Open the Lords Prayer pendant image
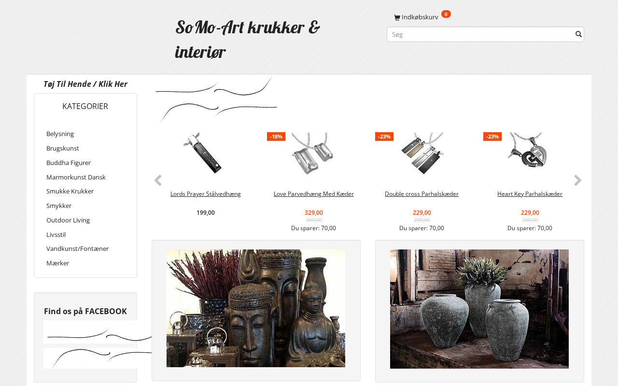The image size is (618, 386). click(x=206, y=153)
